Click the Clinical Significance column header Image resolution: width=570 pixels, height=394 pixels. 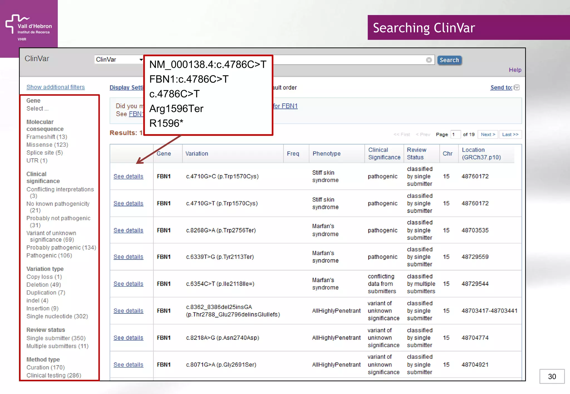coord(384,154)
